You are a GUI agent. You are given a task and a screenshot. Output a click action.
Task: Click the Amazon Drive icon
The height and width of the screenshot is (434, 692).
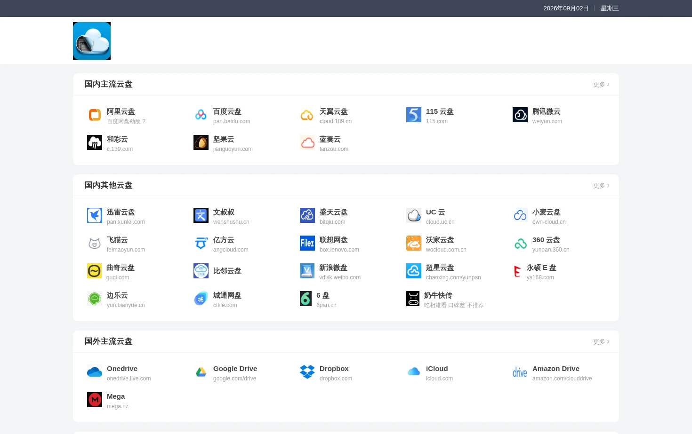click(520, 372)
